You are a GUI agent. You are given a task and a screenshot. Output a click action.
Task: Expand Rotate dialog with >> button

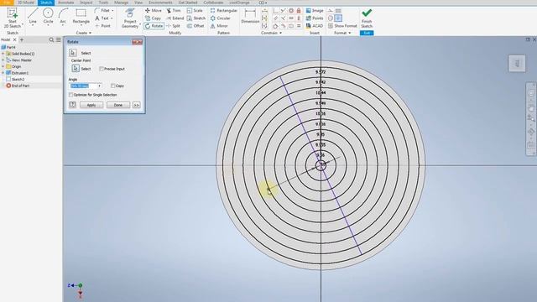(x=136, y=105)
